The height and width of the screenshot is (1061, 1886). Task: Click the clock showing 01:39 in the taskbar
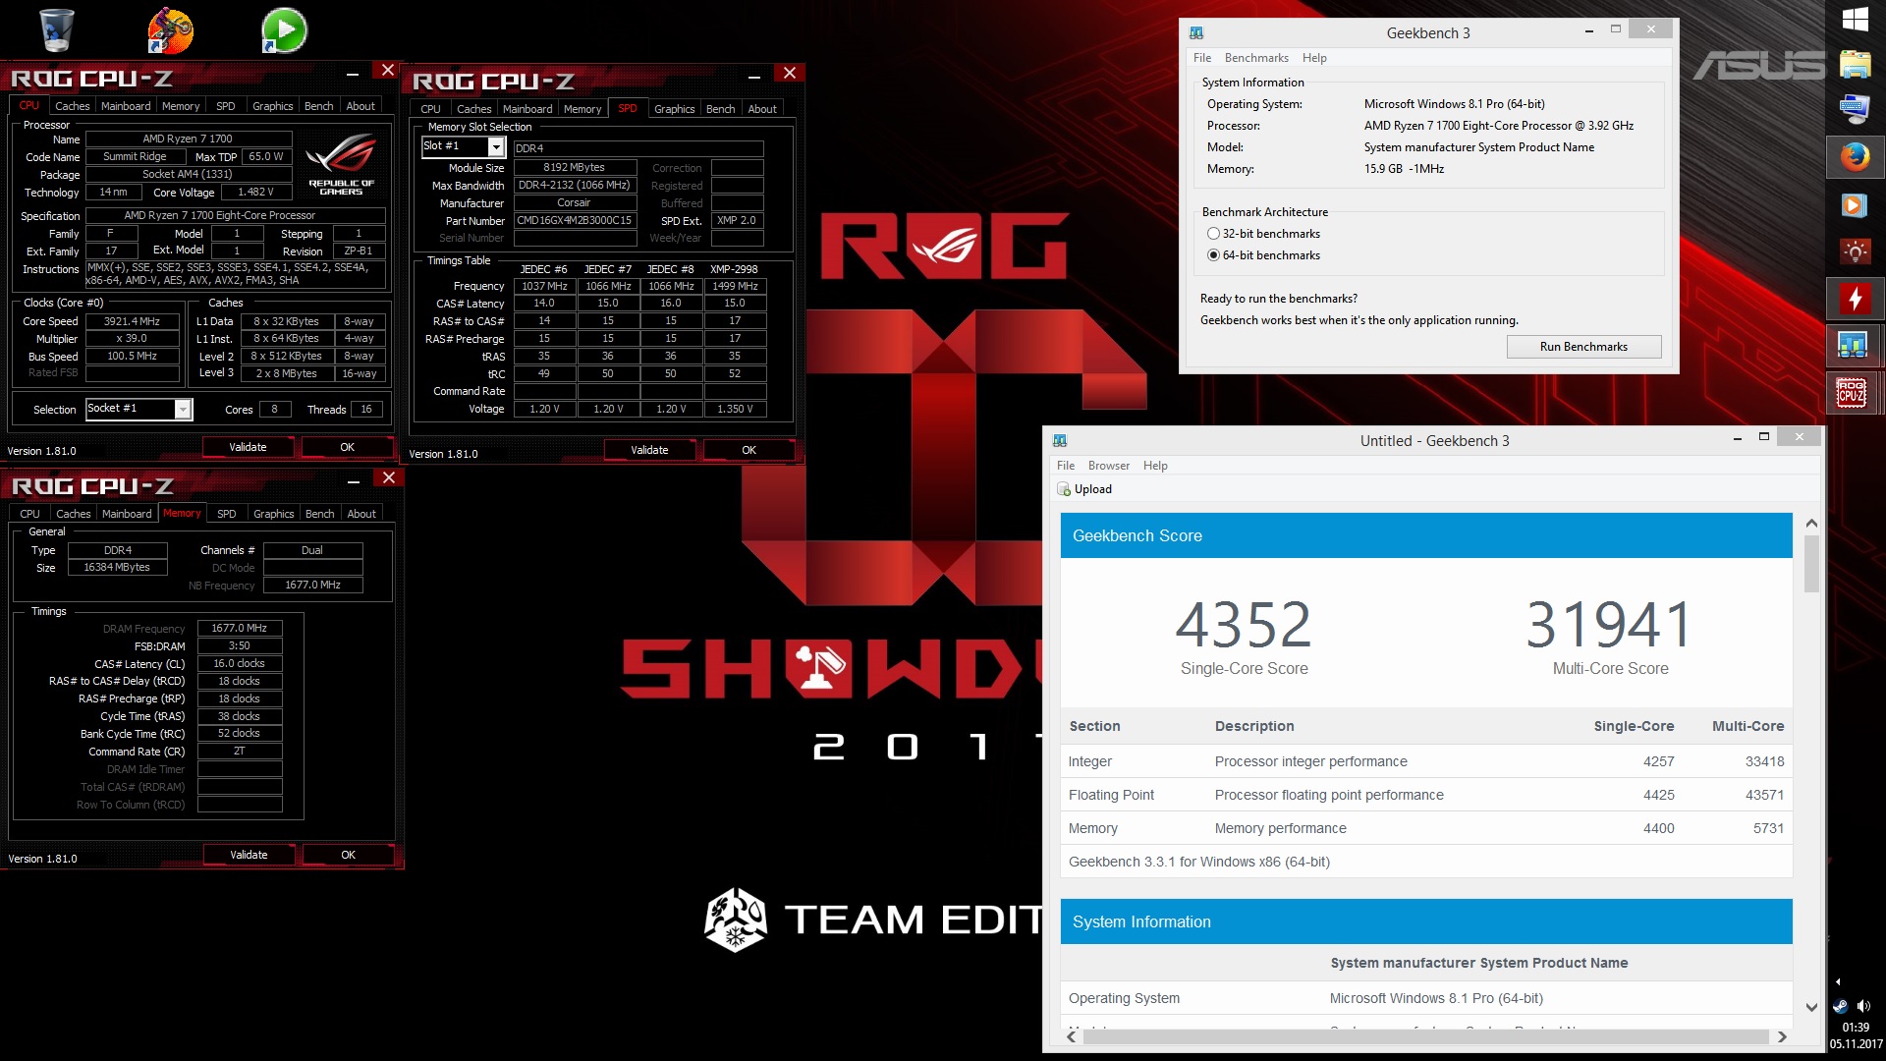pyautogui.click(x=1856, y=1028)
